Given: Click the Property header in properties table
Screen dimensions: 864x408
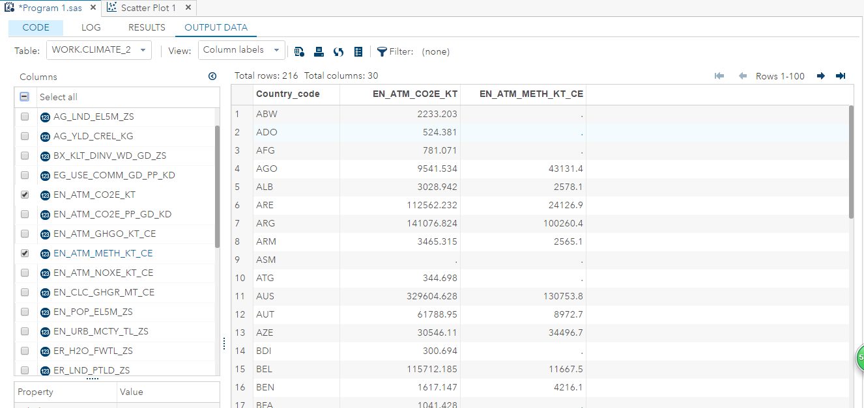Looking at the screenshot, I should coord(65,392).
